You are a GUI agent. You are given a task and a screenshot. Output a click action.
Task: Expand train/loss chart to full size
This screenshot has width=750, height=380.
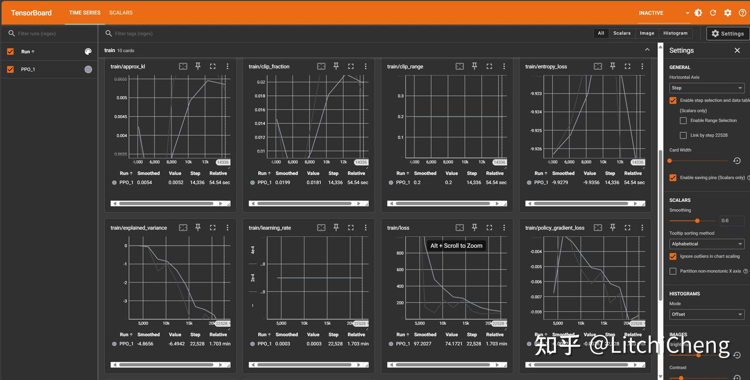click(489, 227)
